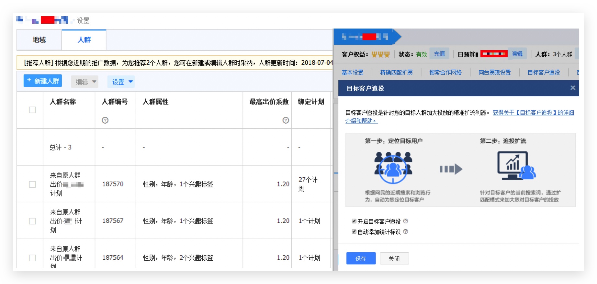The height and width of the screenshot is (284, 597).
Task: Close the 目标客户追投 dialog with X
Action: click(572, 88)
